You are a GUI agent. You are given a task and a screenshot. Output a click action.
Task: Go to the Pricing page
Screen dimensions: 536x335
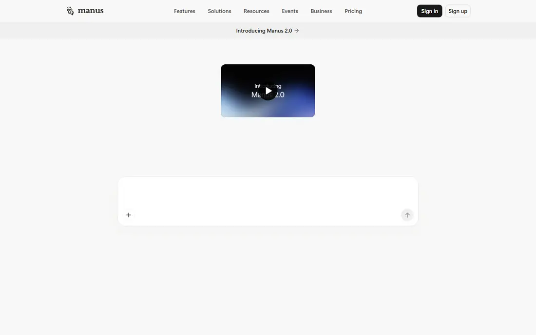pyautogui.click(x=353, y=11)
